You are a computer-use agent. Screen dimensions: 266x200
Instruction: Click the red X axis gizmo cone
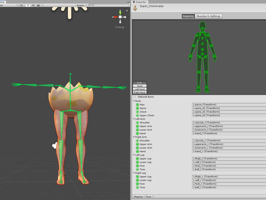(116, 17)
